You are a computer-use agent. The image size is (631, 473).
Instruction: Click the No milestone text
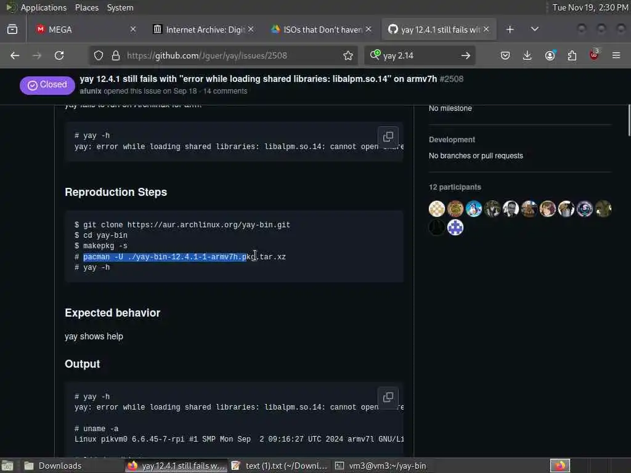450,108
